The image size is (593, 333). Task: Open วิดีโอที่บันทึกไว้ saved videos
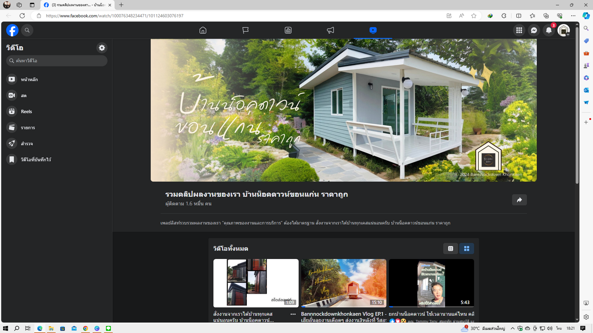pyautogui.click(x=36, y=160)
